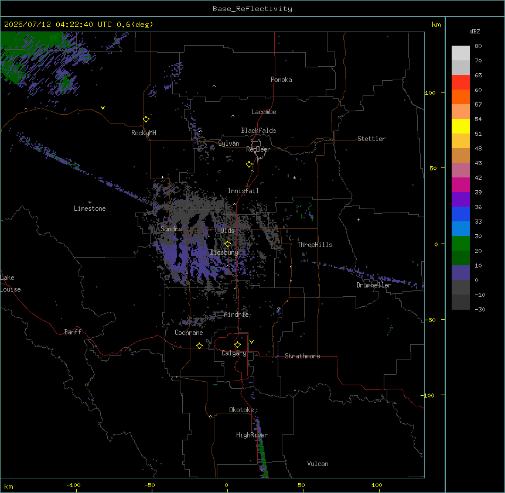Select the -50 tick on bottom axis
The height and width of the screenshot is (493, 505).
coord(149,485)
